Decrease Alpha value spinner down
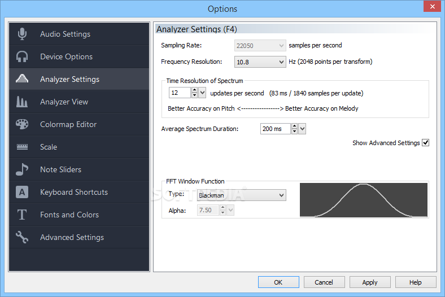The image size is (445, 297). 223,213
